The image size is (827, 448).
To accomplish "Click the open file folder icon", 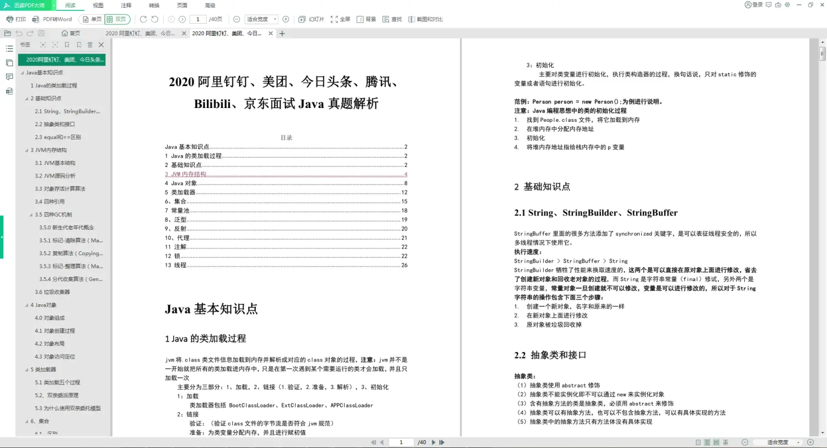I will [8, 34].
